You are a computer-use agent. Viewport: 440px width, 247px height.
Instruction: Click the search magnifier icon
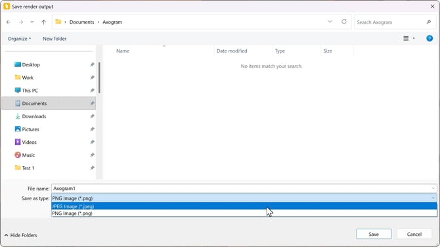tap(429, 22)
